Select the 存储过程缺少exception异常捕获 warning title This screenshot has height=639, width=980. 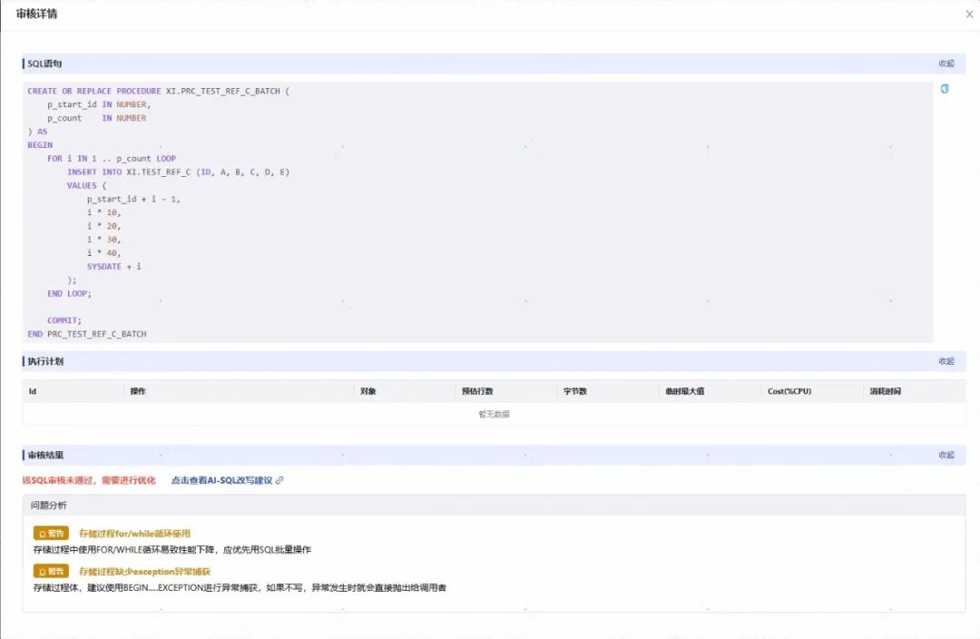click(144, 572)
